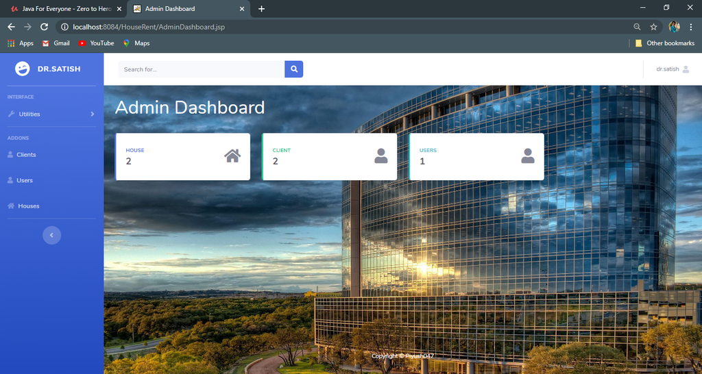Open the Chrome three-dot menu
The height and width of the screenshot is (374, 702).
point(691,27)
